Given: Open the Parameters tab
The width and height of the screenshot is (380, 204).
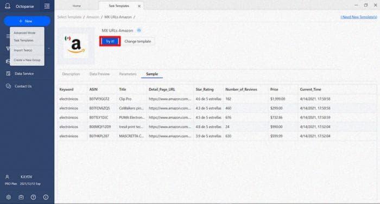Looking at the screenshot, I should (x=128, y=74).
